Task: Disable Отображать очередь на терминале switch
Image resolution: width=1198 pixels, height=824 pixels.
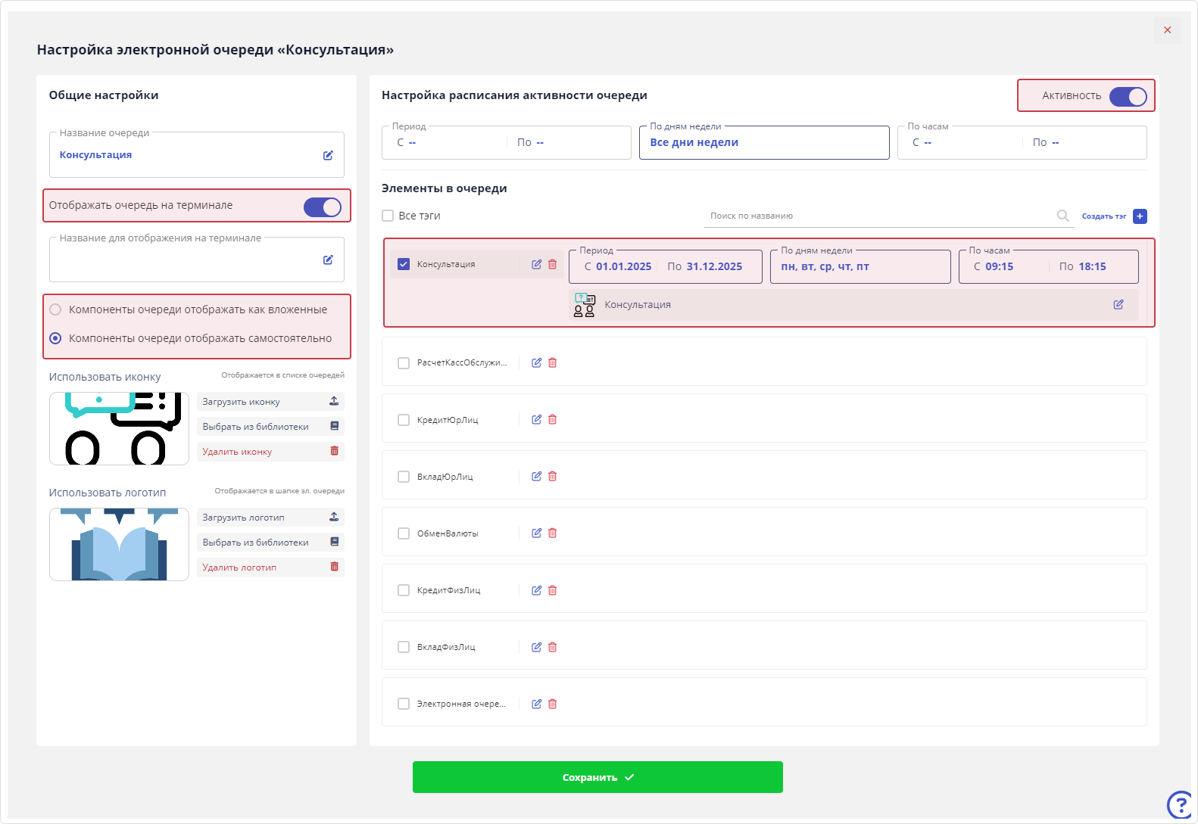Action: click(323, 207)
